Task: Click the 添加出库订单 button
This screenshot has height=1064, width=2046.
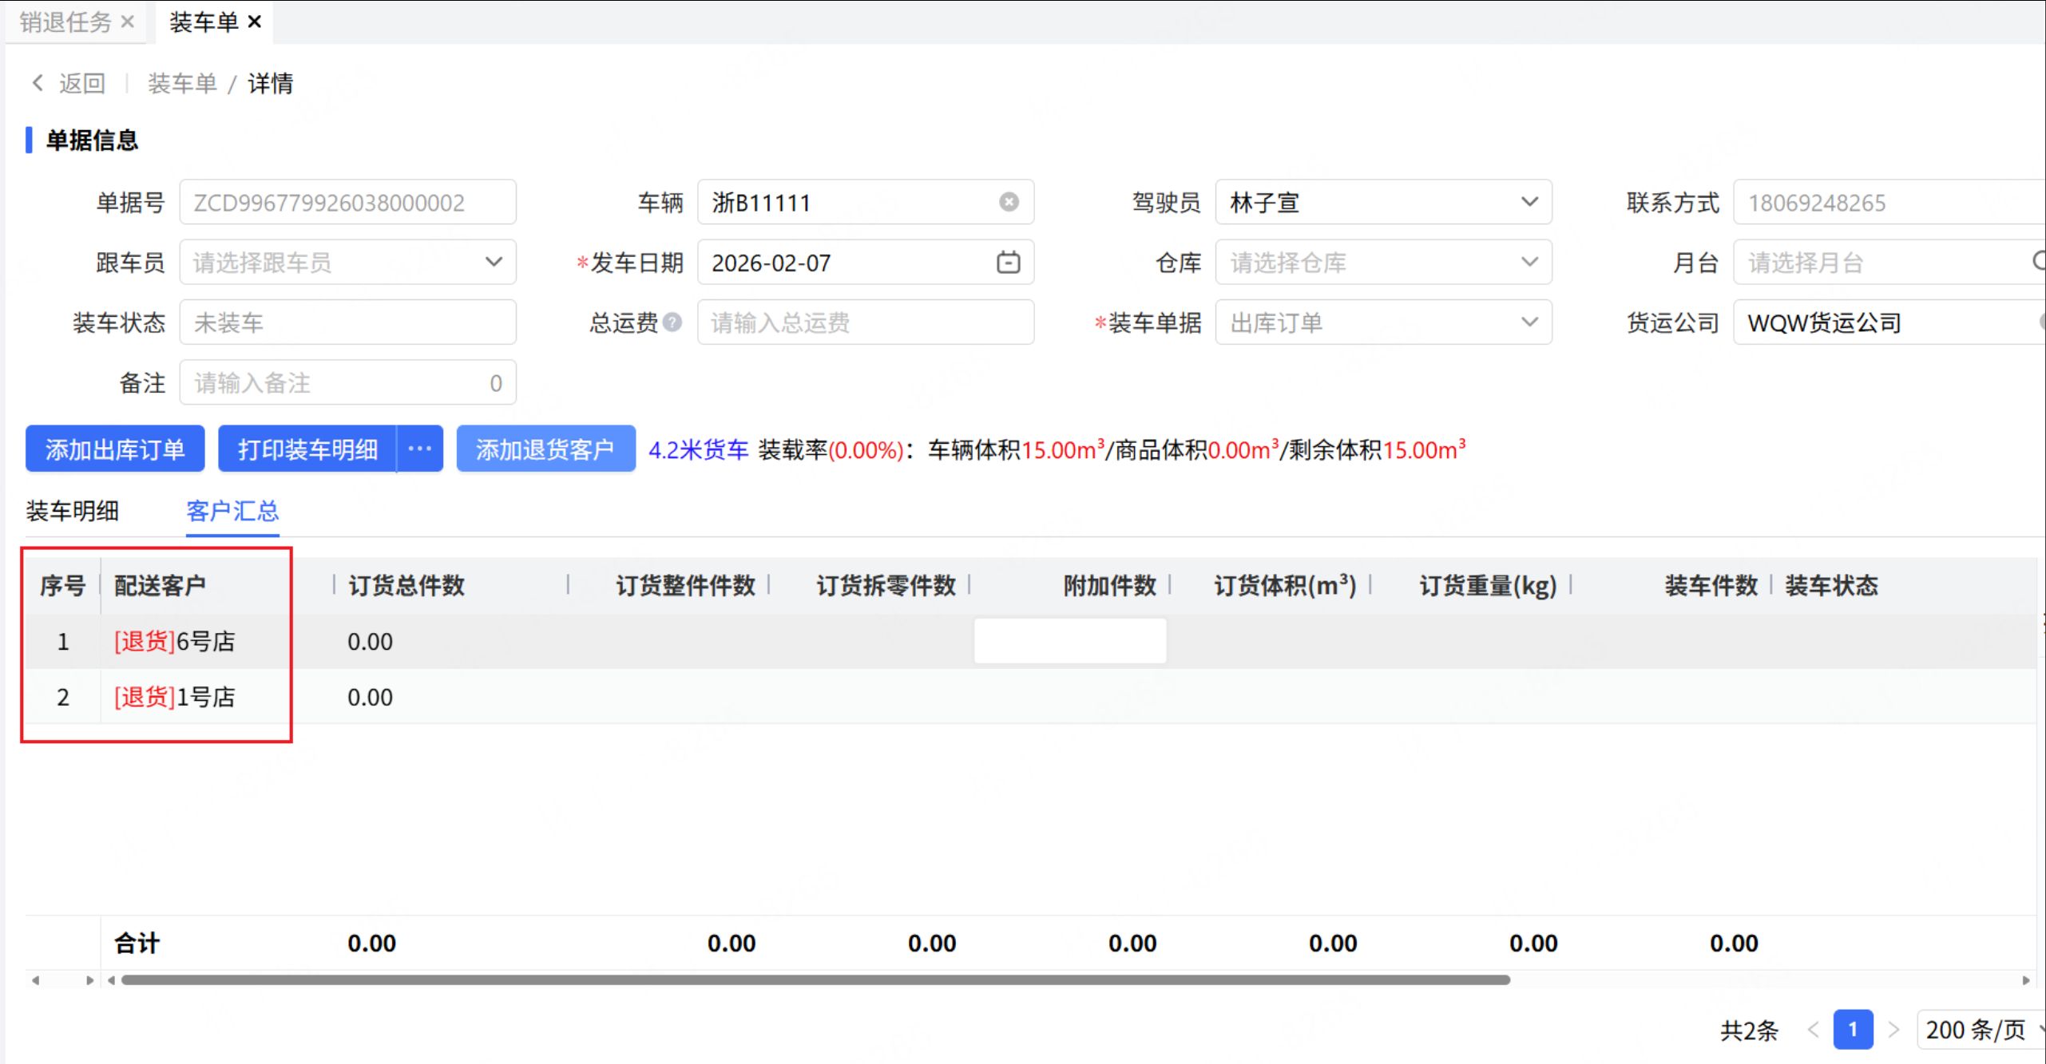Action: (115, 449)
